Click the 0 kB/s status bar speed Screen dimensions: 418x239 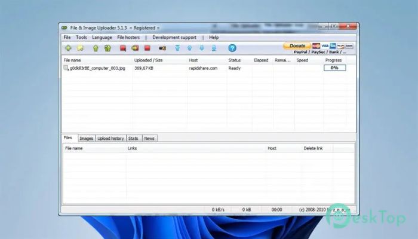point(218,210)
